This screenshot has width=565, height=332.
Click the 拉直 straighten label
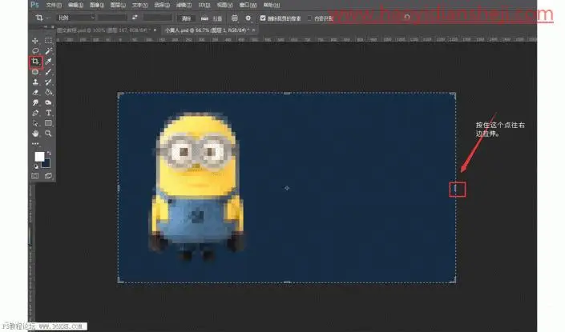coord(217,18)
